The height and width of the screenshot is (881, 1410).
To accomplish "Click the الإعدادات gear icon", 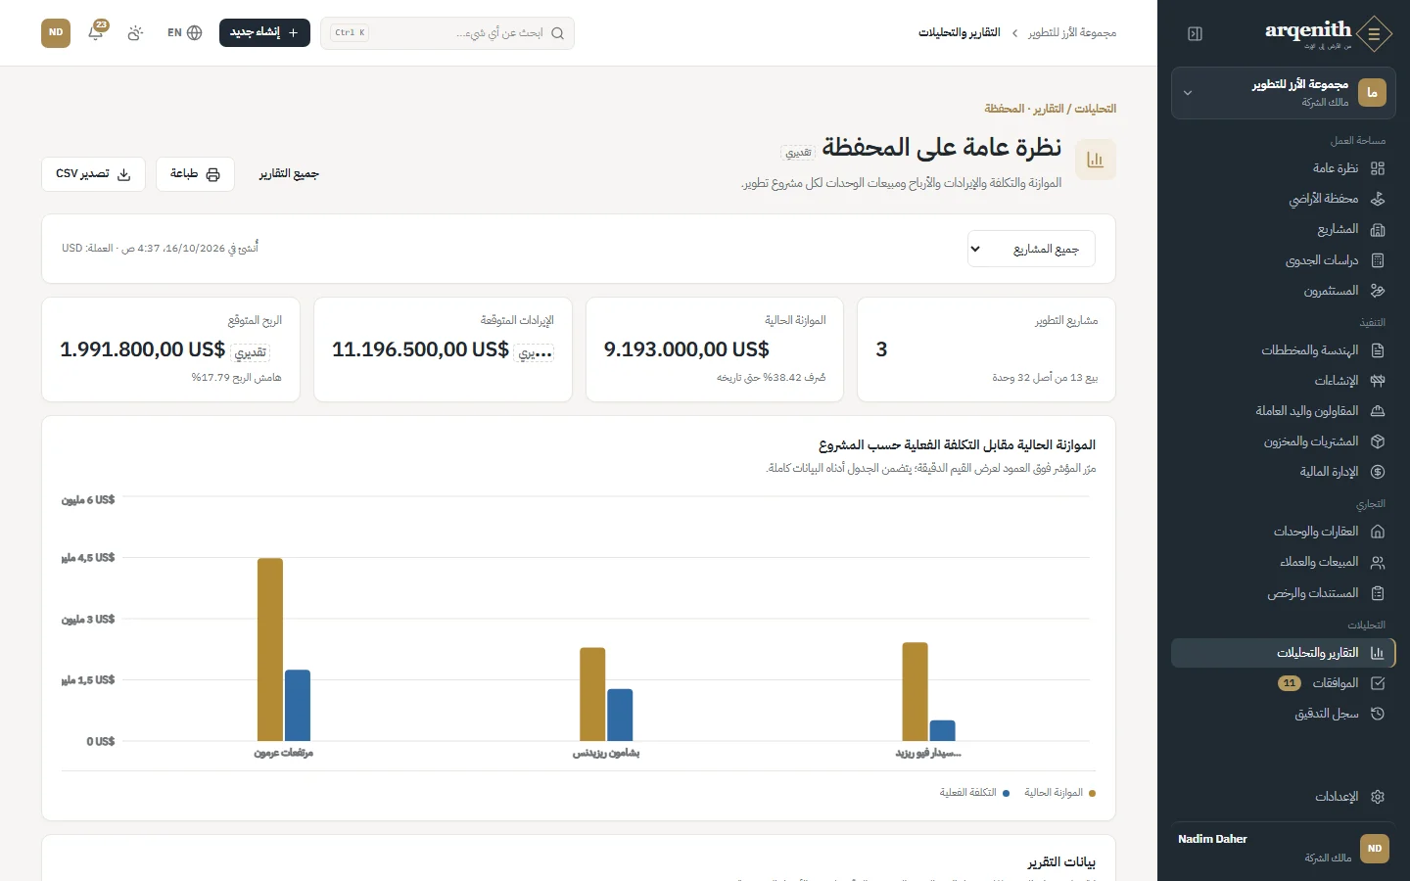I will coord(1378,797).
